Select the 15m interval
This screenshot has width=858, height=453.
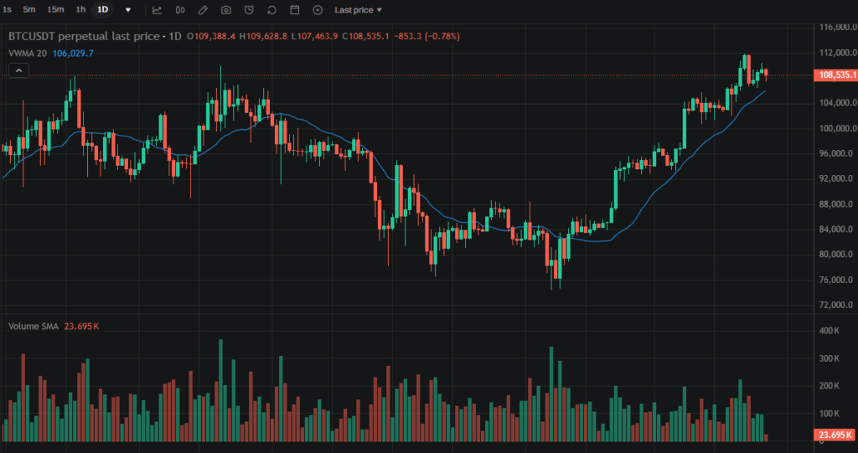coord(55,10)
